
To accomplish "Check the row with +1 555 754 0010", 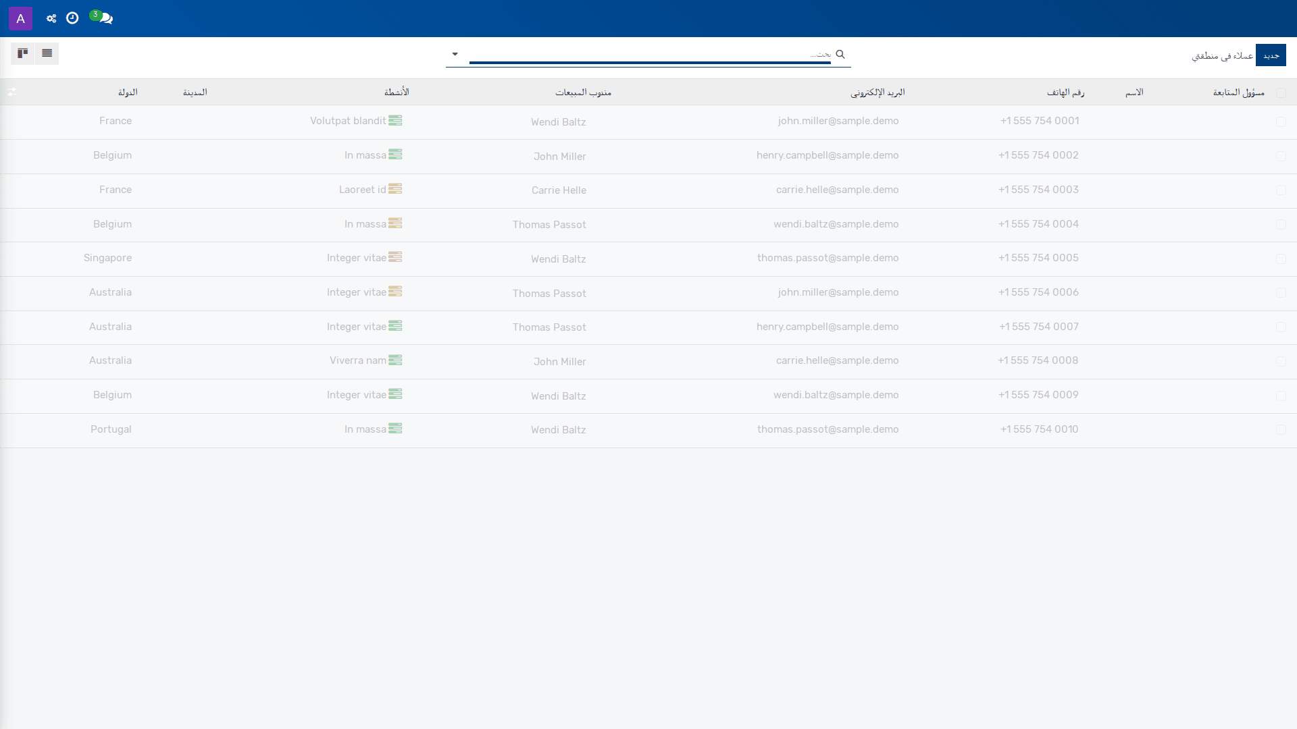I will [x=1281, y=430].
